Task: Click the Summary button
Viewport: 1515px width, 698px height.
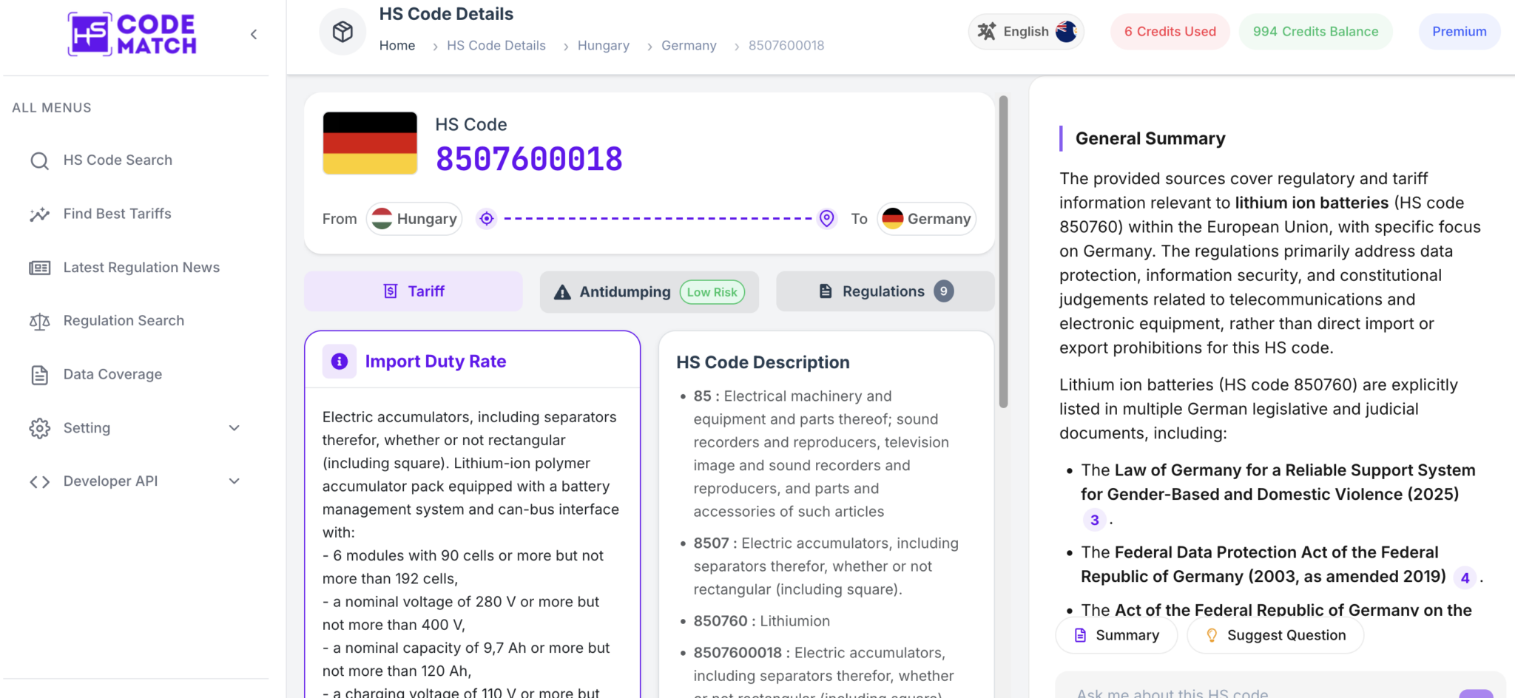Action: tap(1116, 635)
